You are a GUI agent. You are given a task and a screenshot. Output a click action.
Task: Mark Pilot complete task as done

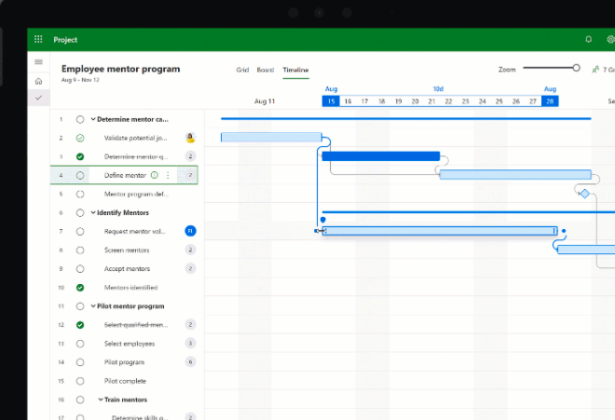coord(80,381)
